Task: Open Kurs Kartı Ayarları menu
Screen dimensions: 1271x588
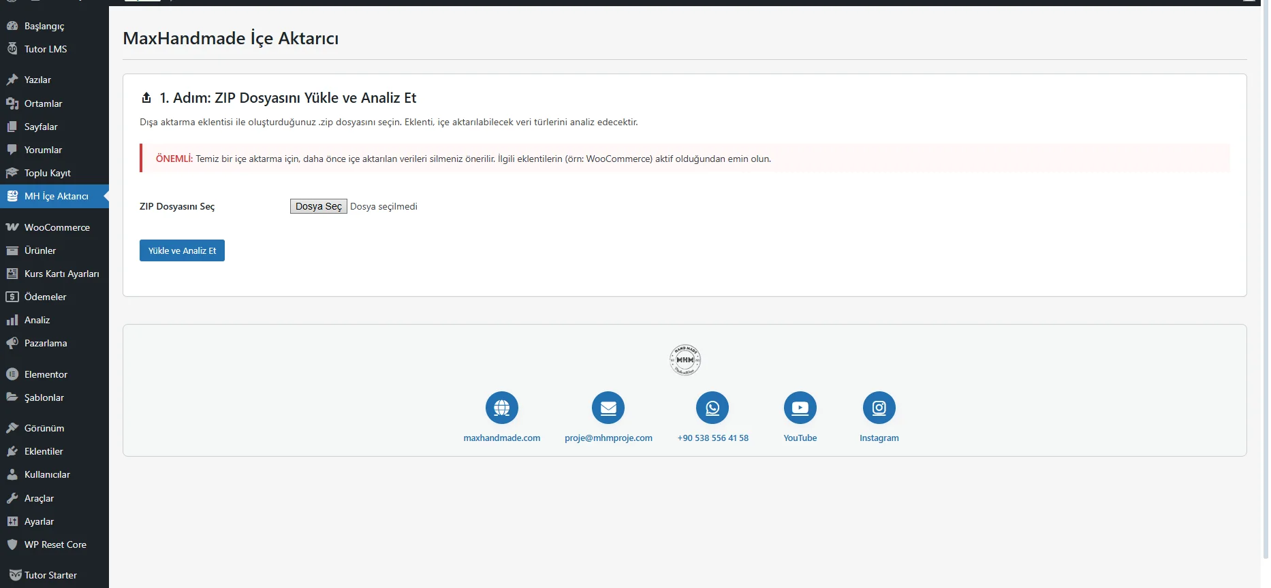Action: pyautogui.click(x=54, y=274)
